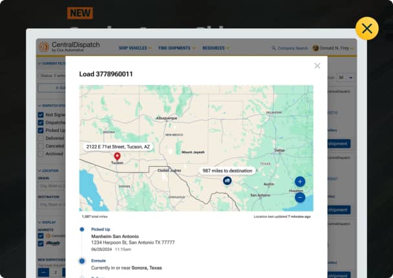Enable the Canceled checkbox

[x=41, y=146]
